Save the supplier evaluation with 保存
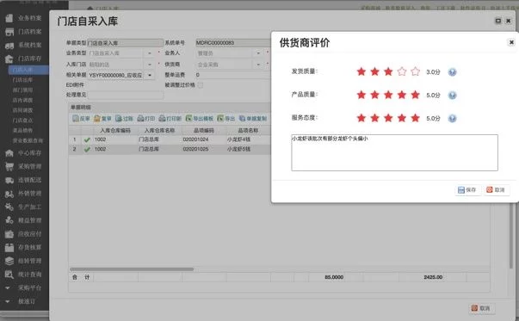Screen dimensions: 519x321 (x=467, y=190)
